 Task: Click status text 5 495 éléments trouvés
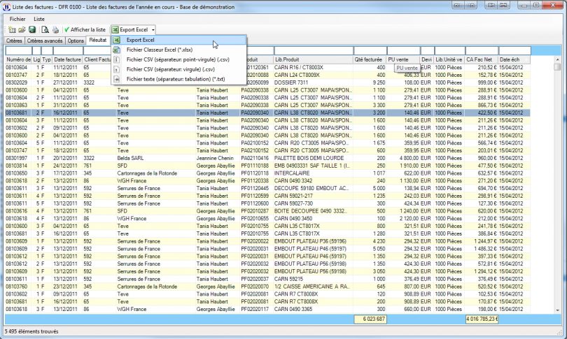(31, 331)
